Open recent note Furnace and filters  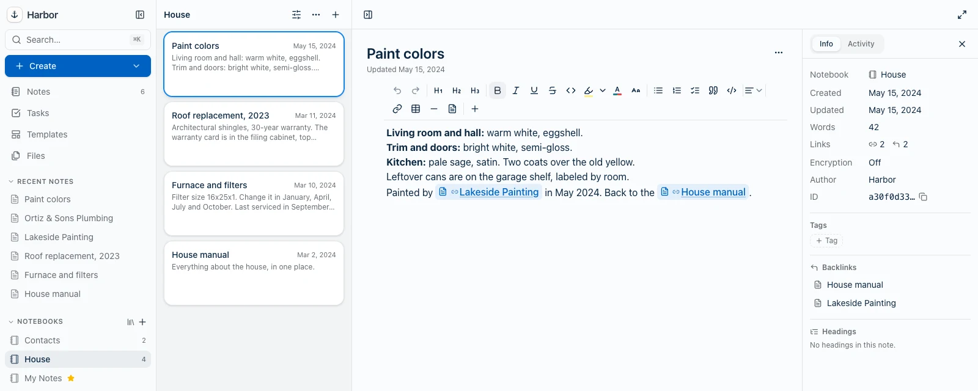(78, 275)
